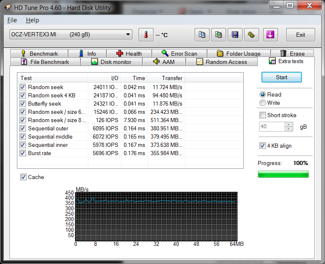The height and width of the screenshot is (264, 325).
Task: Click the thermometer temperature icon
Action: (x=146, y=35)
